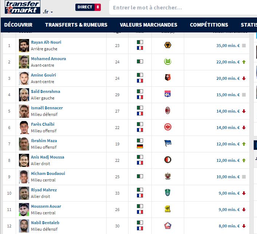257x234 pixels.
Task: Click the Wolverhampton club crest
Action: [167, 45]
